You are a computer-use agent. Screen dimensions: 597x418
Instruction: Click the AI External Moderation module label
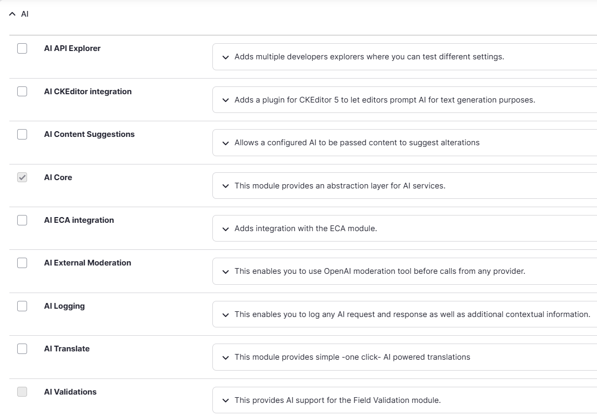point(87,263)
